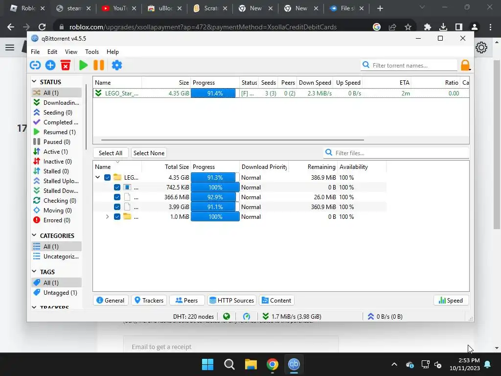
Task: Select the Active (1) status filter
Action: coord(56,152)
